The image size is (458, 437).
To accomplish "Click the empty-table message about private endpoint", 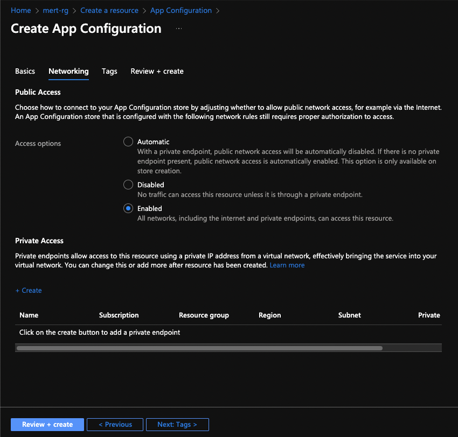I will point(100,332).
